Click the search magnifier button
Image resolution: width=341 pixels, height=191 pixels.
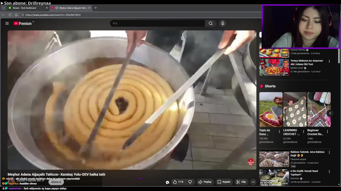[x=210, y=23]
